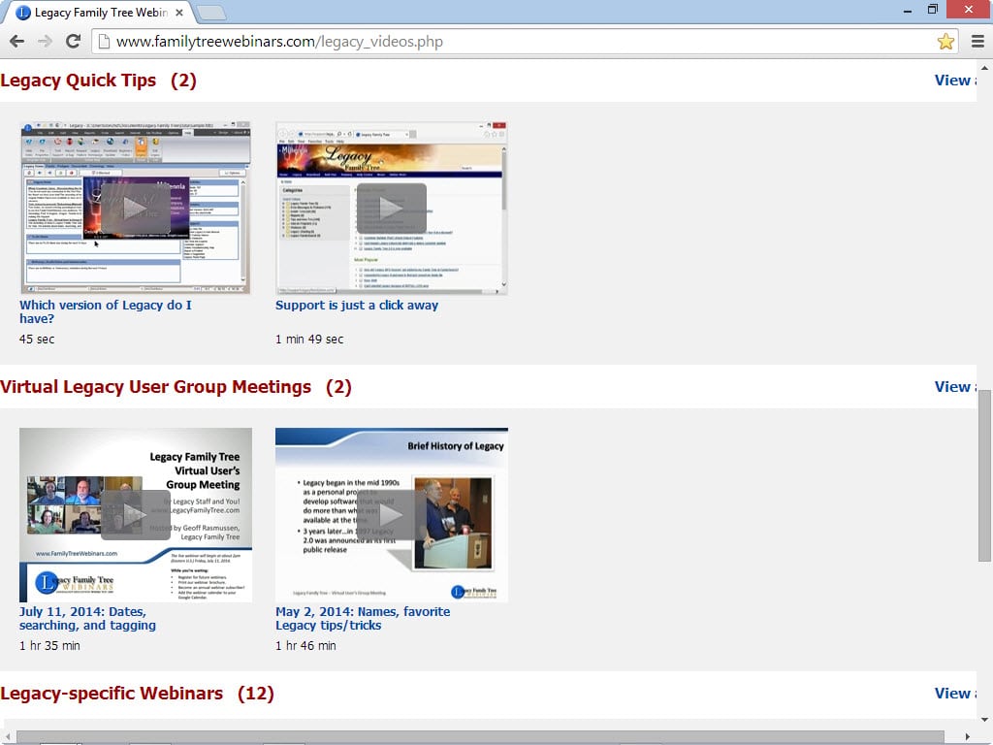Click the vertical scrollbar thumb
Screen dimensions: 993x745
pyautogui.click(x=984, y=475)
